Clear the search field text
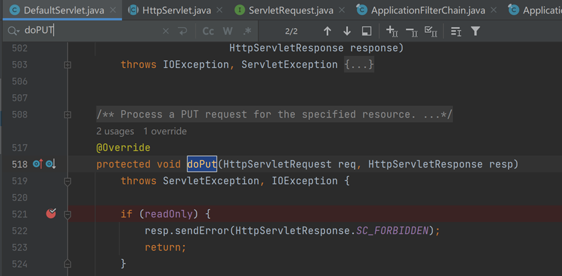 [166, 31]
